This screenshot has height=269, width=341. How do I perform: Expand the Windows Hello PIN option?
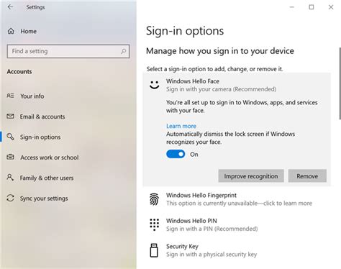pyautogui.click(x=237, y=224)
